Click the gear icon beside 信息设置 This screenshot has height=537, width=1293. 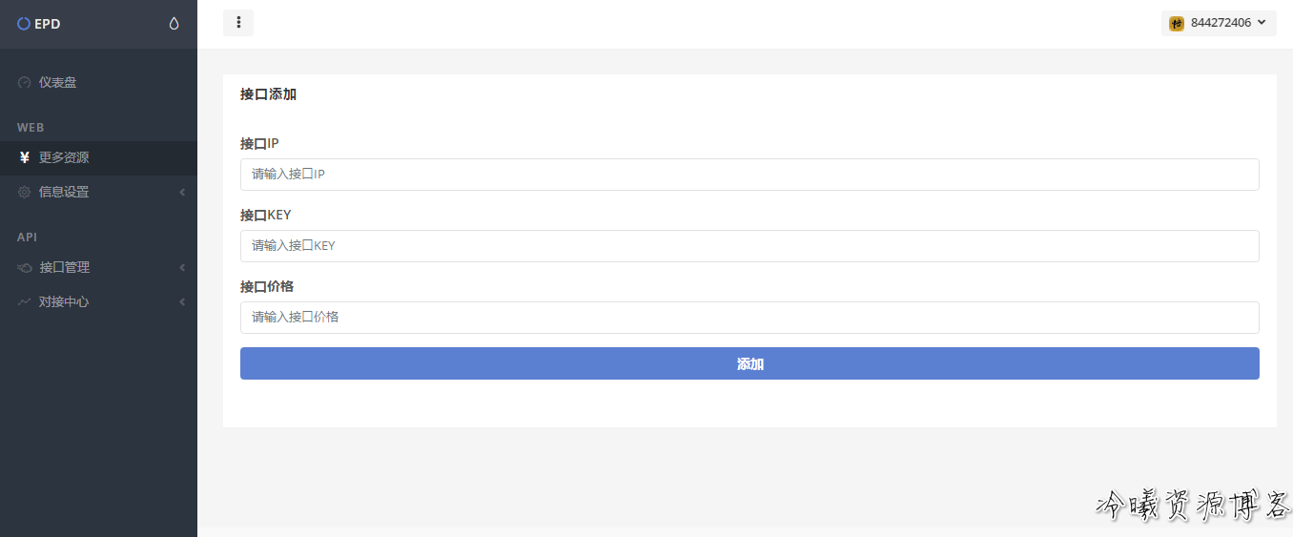25,193
